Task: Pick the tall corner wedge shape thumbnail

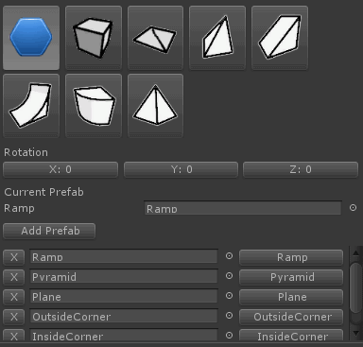Action: click(217, 38)
